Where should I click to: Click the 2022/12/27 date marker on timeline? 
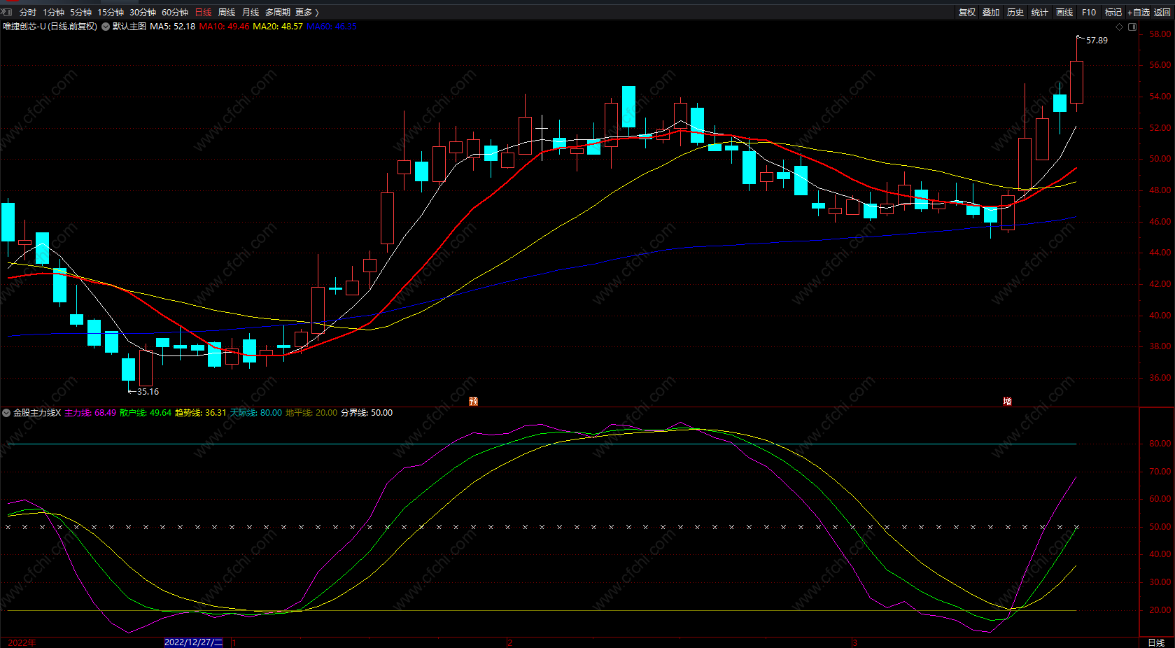pos(193,642)
